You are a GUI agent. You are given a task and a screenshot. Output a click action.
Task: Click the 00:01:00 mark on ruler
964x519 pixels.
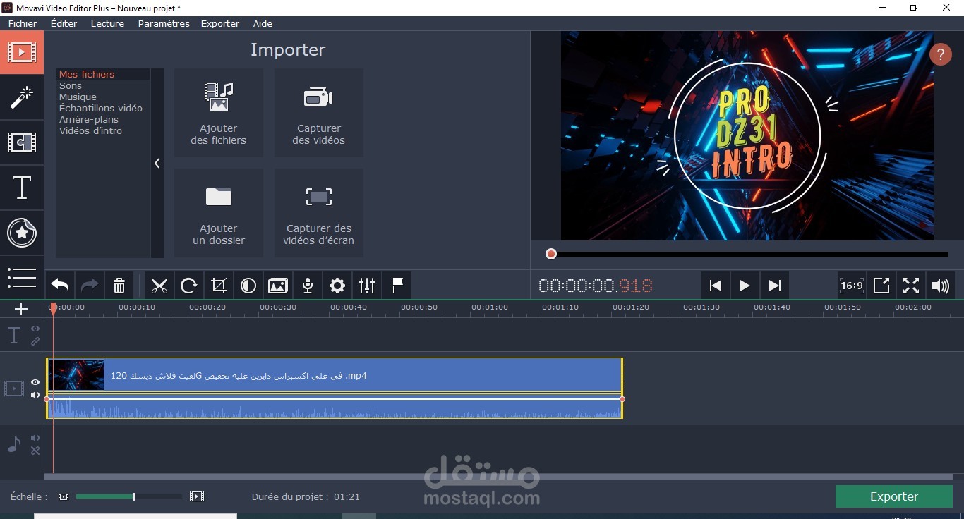490,307
